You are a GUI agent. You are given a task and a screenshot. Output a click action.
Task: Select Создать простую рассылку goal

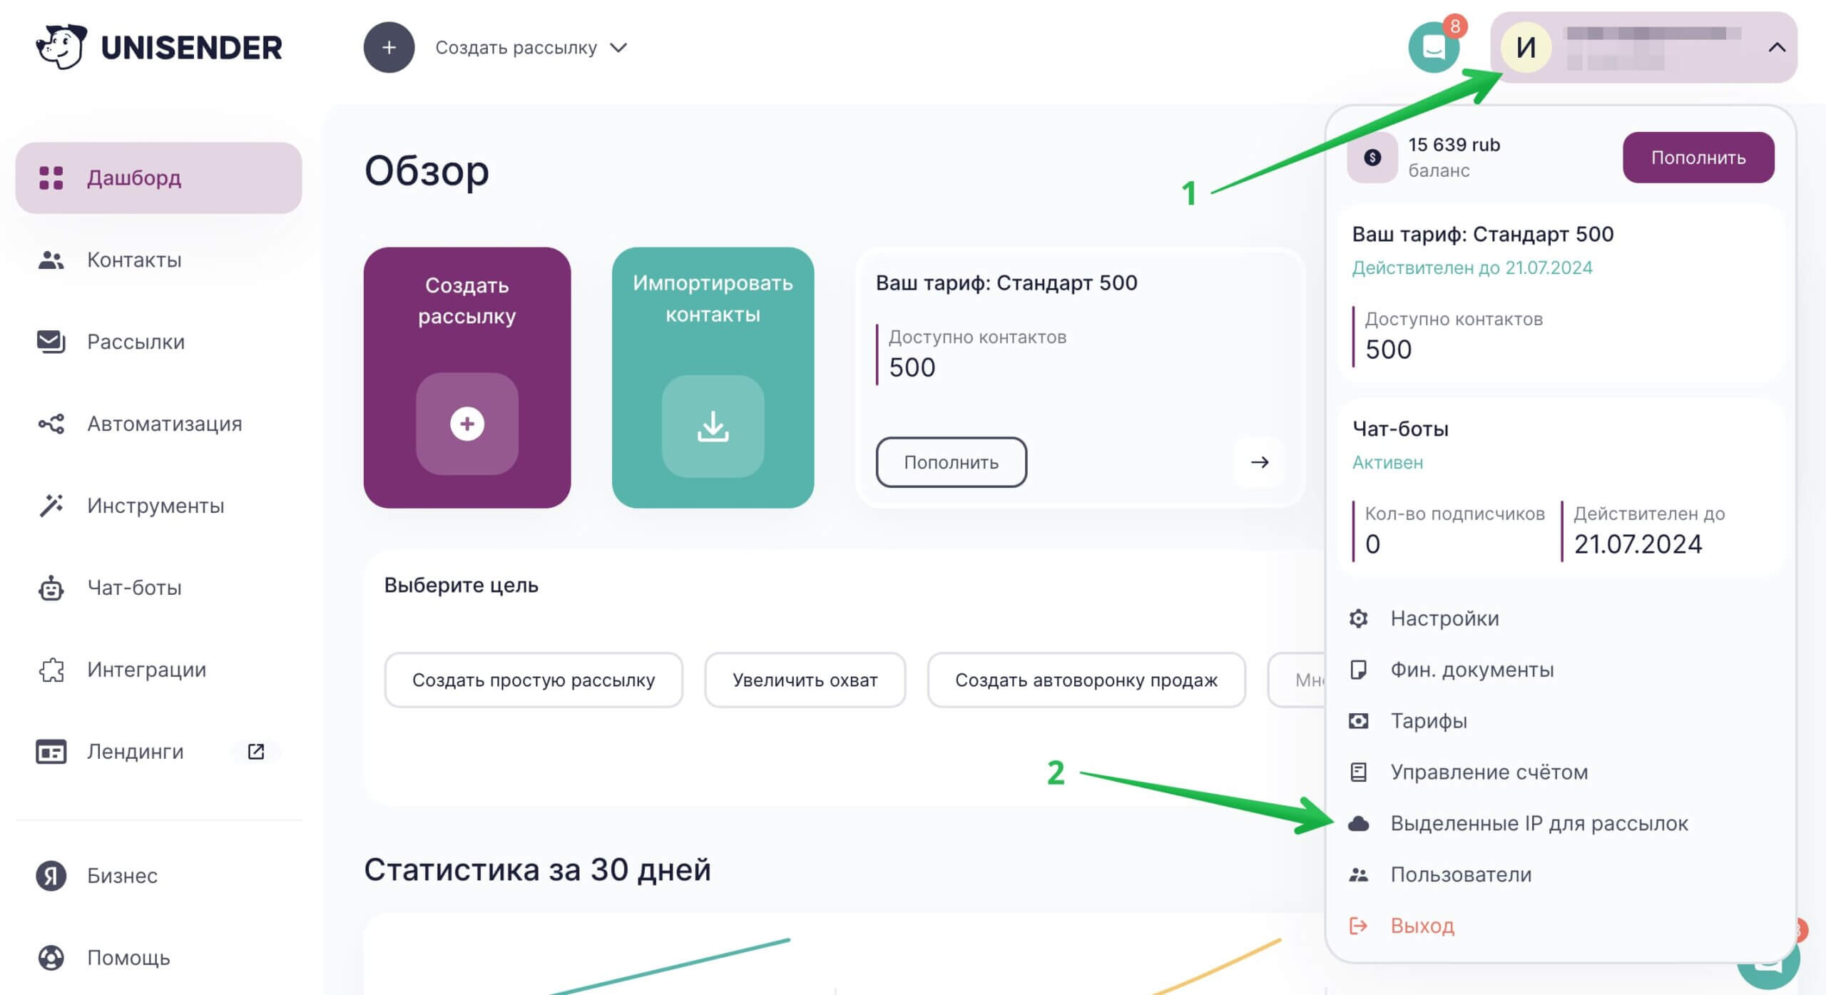(x=532, y=680)
